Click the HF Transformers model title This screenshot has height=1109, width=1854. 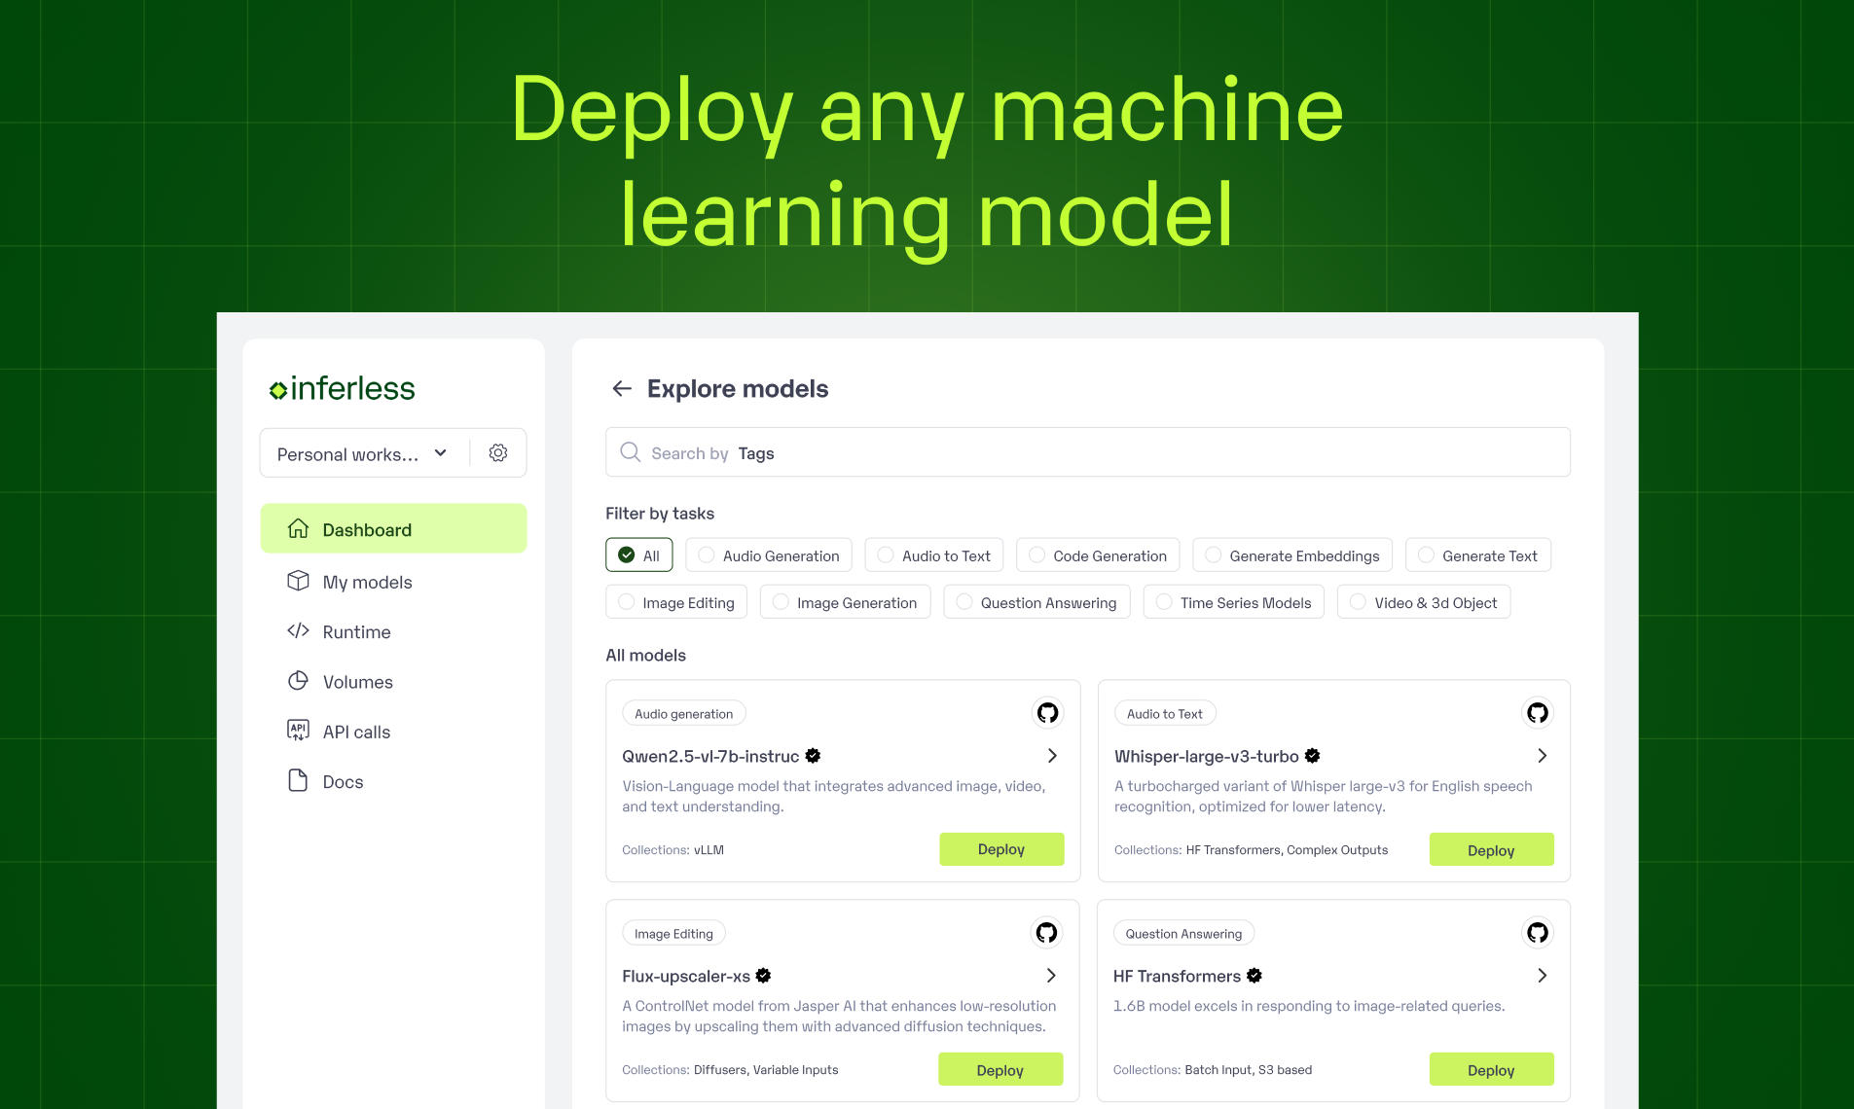pyautogui.click(x=1177, y=977)
